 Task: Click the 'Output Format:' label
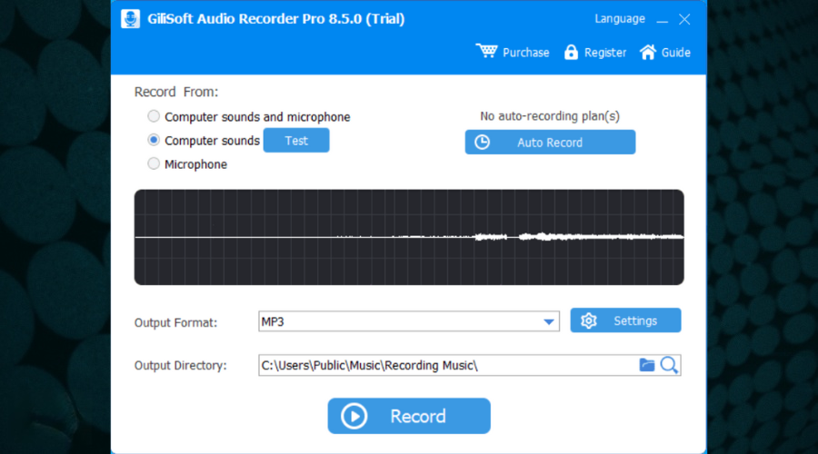point(175,322)
